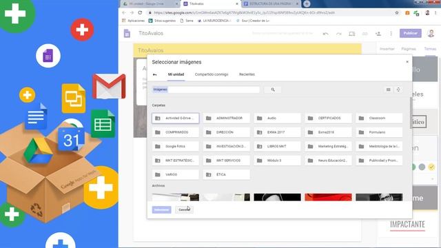Viewport: 441px width, 248px height.
Task: Select the first image thumbnail in Archivos
Action: (x=176, y=197)
